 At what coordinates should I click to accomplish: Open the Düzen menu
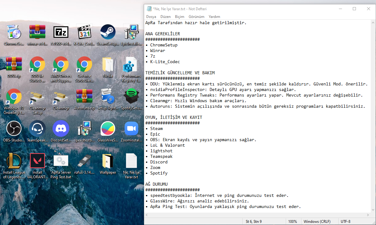[165, 17]
